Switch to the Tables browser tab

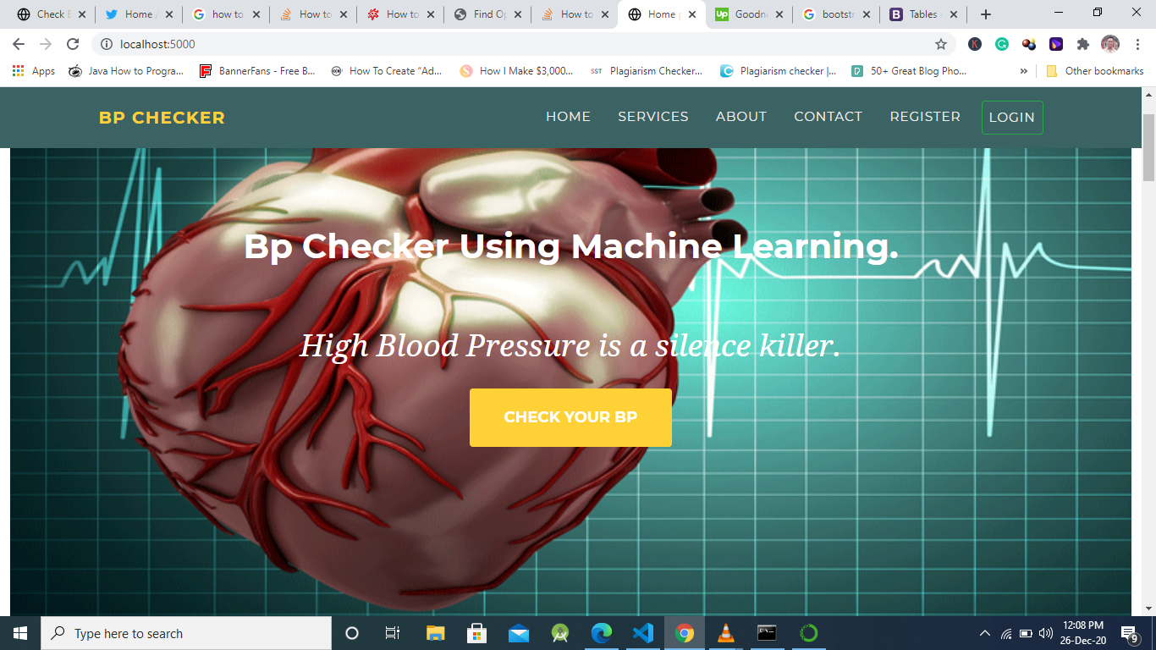[922, 14]
